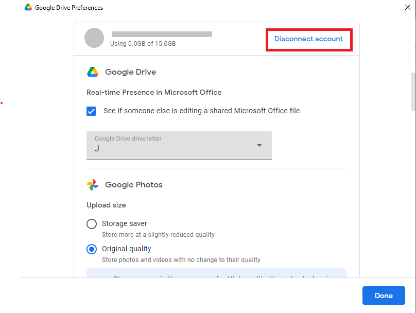Open the Google Drive drive letter dropdown
Image resolution: width=416 pixels, height=313 pixels.
click(x=179, y=145)
